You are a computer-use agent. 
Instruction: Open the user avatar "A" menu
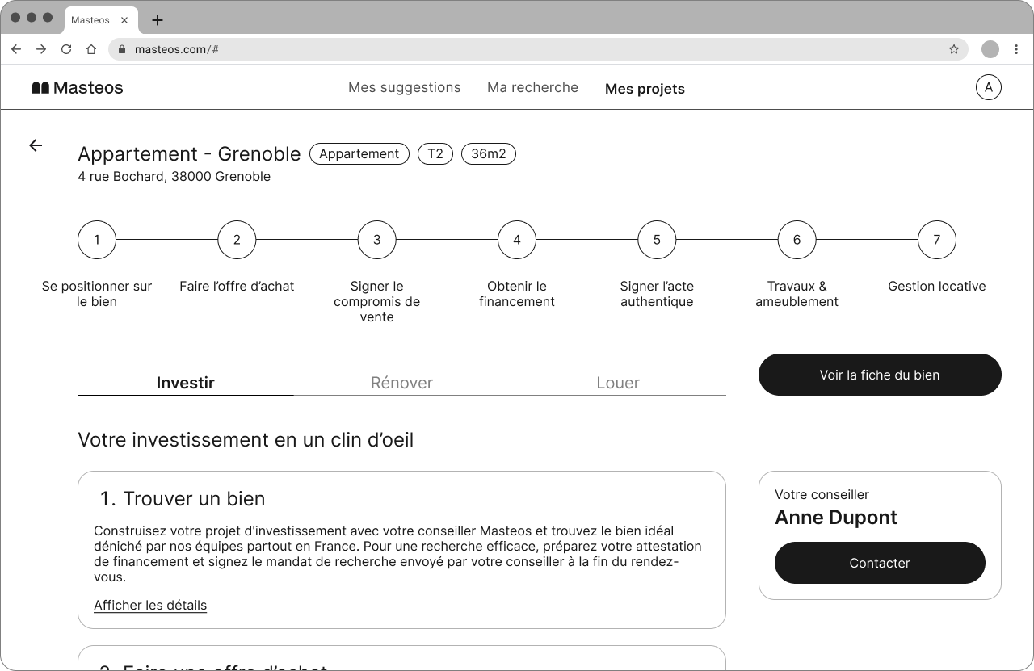989,88
